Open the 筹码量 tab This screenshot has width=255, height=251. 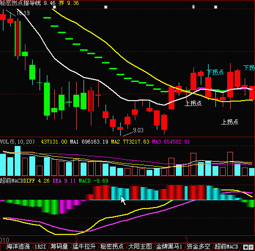(x=59, y=247)
